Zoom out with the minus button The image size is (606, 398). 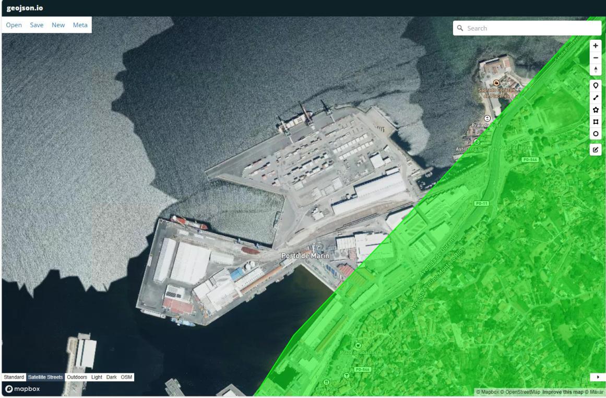coord(595,57)
